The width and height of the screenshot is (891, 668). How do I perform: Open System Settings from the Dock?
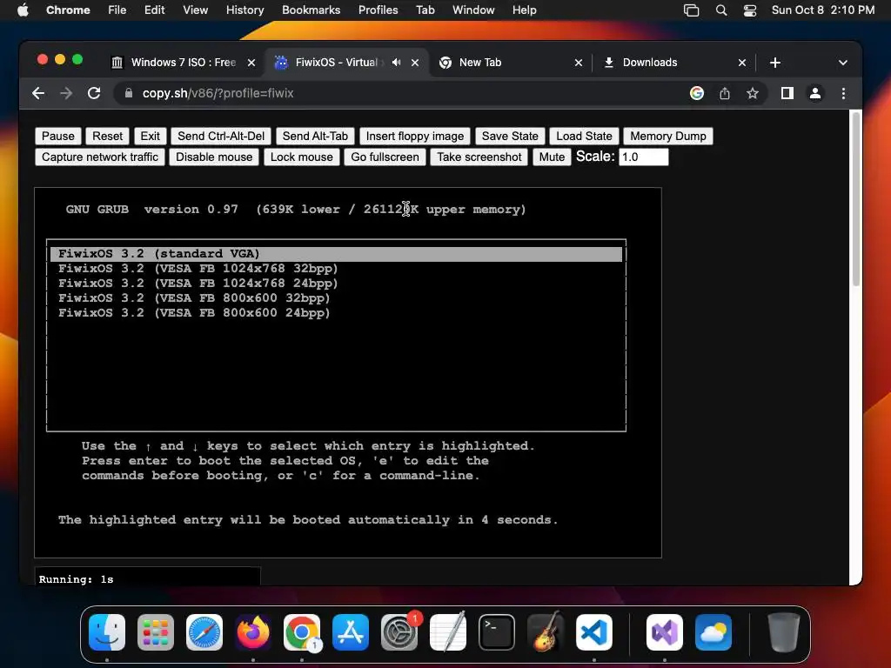[x=399, y=632]
